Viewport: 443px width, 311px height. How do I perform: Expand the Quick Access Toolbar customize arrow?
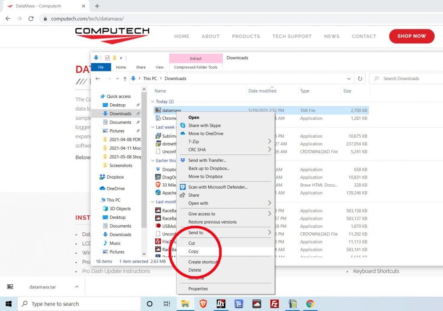click(x=121, y=58)
